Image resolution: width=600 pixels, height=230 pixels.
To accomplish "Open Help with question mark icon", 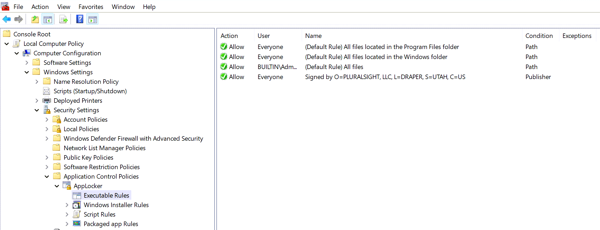I will (80, 19).
